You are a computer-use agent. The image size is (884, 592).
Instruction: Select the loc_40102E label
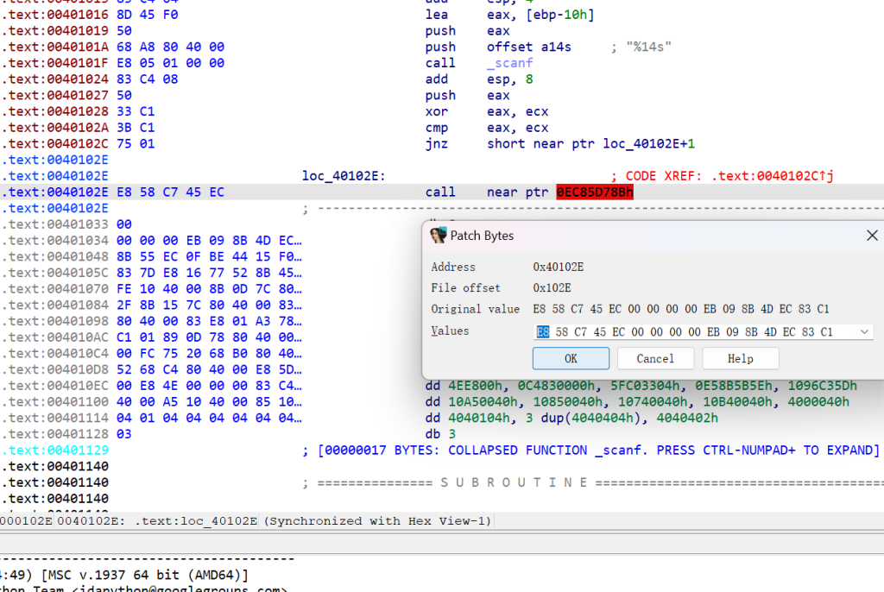pos(343,176)
